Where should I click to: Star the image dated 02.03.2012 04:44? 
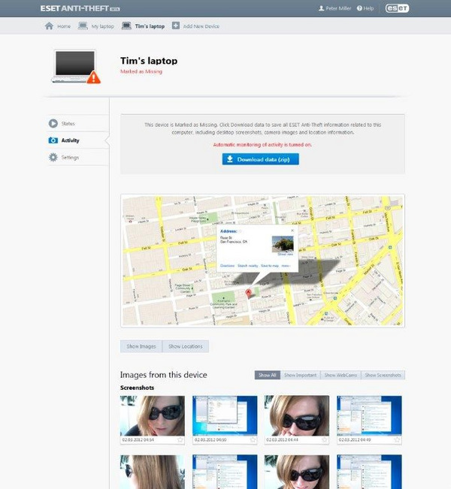coord(324,439)
